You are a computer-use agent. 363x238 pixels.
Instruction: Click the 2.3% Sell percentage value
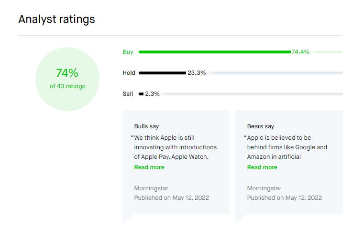[x=153, y=94]
